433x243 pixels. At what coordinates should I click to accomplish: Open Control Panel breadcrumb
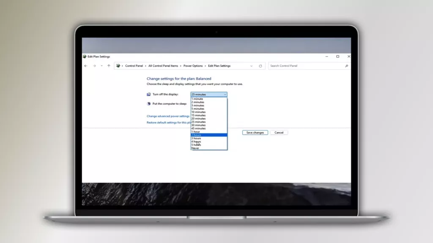coord(134,66)
